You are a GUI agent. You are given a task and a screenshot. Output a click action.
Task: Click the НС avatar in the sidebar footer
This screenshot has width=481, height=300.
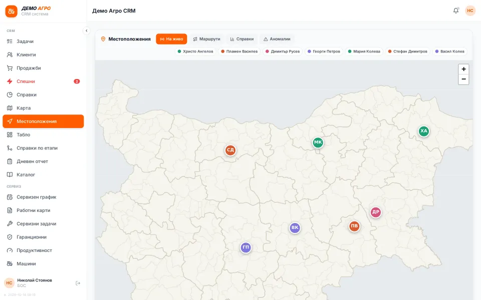tap(9, 283)
